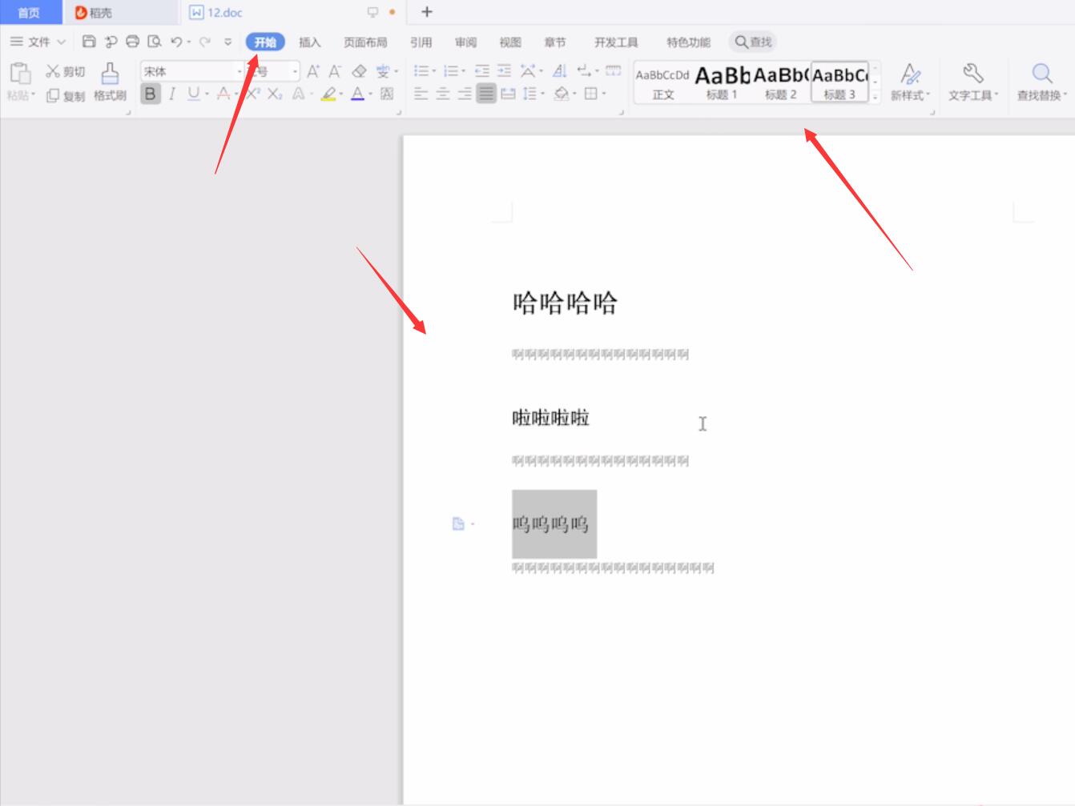Click the yellow text highlight color button
Screen dimensions: 1075x806
coord(328,94)
